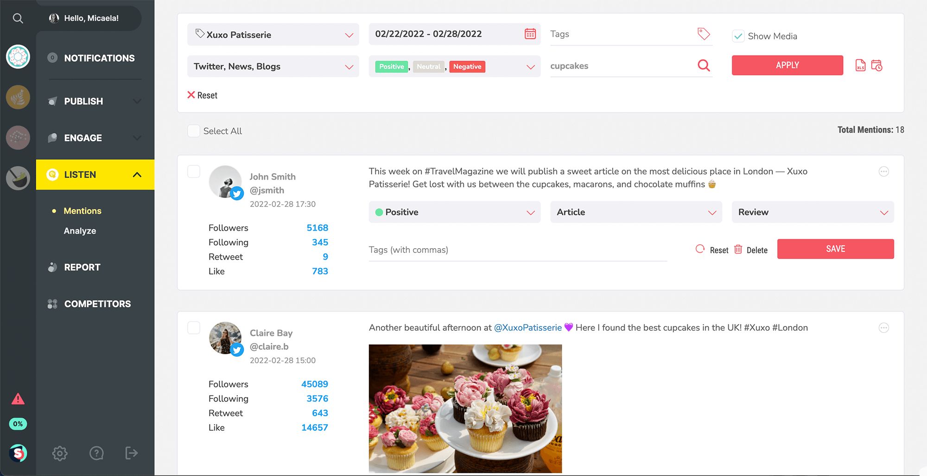The height and width of the screenshot is (476, 927).
Task: Click Twitter badge on John Smith avatar
Action: pos(237,193)
